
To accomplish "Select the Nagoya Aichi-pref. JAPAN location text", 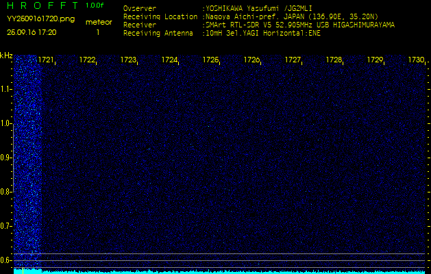I will (291, 16).
